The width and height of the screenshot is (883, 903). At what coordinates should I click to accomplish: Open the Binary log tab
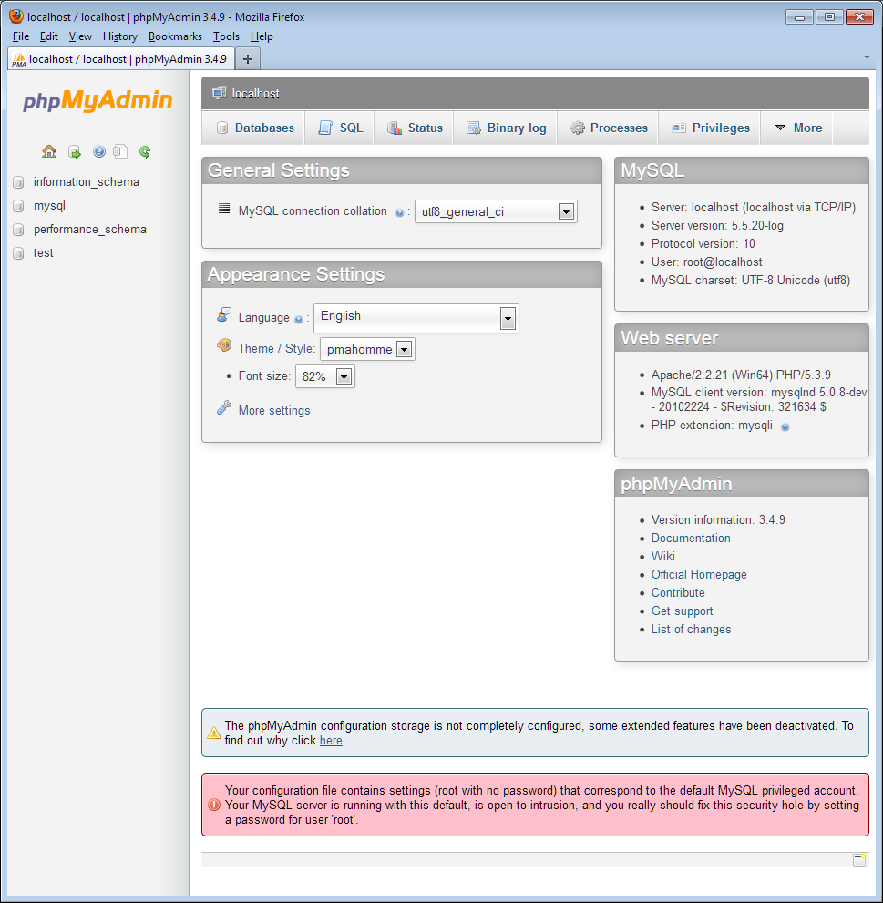tap(505, 128)
